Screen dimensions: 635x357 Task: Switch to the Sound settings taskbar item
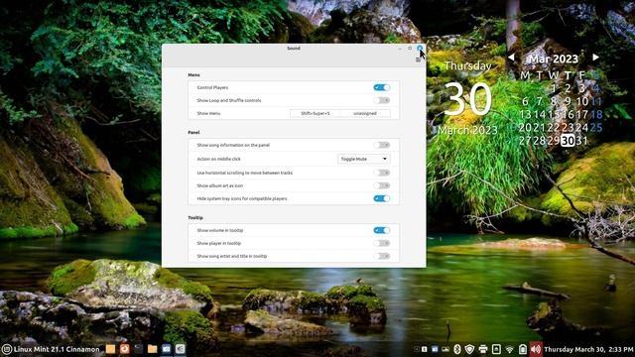click(181, 349)
